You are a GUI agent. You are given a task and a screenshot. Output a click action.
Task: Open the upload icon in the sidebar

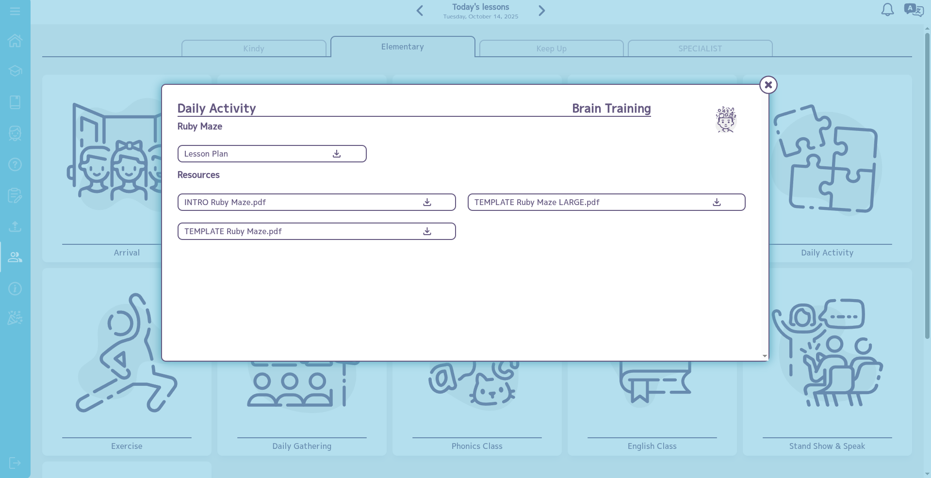pos(15,226)
